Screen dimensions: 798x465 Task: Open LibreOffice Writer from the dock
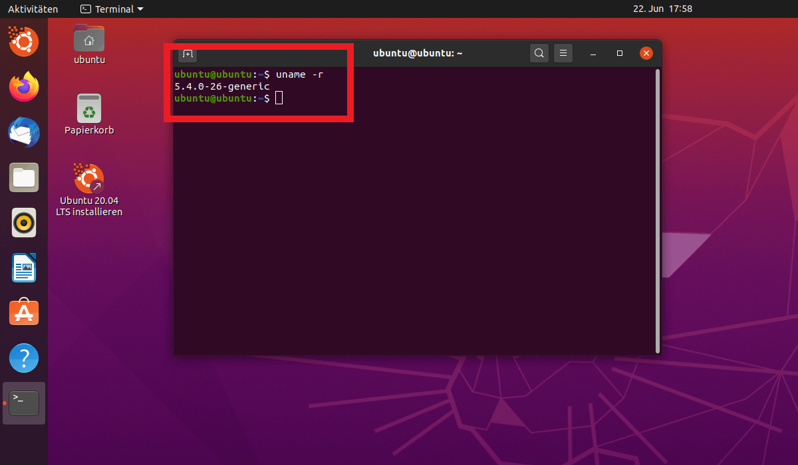pyautogui.click(x=24, y=268)
